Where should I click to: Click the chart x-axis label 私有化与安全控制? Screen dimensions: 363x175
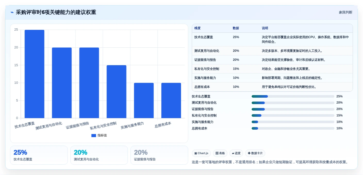(x=103, y=126)
